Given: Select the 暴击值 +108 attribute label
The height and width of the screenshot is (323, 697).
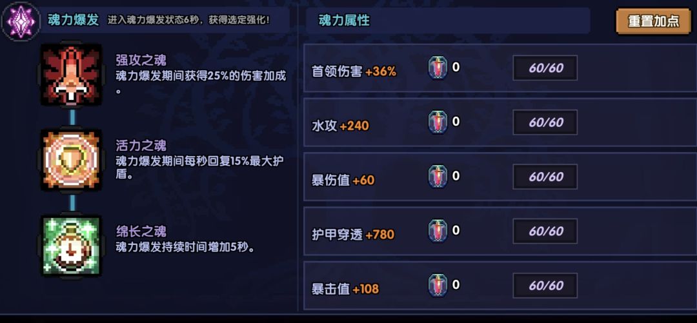Looking at the screenshot, I should point(345,289).
